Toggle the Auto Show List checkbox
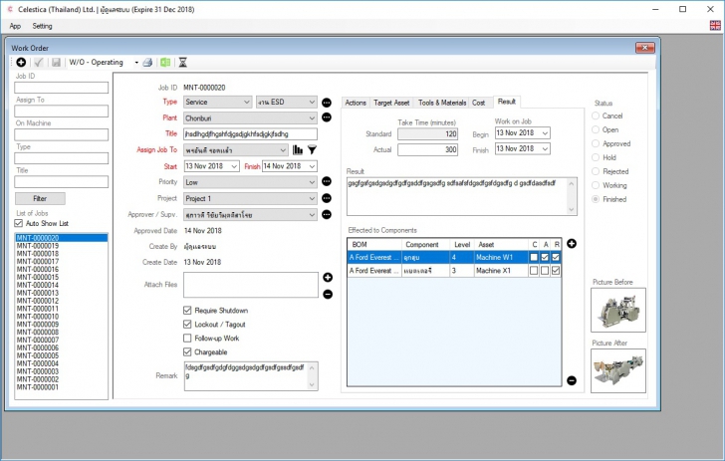 point(19,224)
